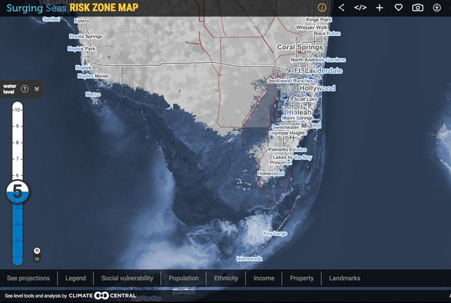Image resolution: width=451 pixels, height=303 pixels.
Task: Click the Islamorada map label
Action: 249,259
